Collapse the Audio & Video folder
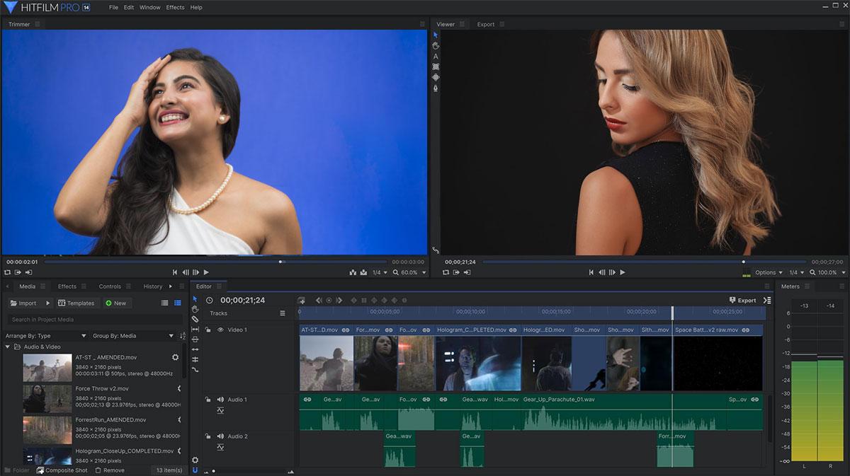Image resolution: width=850 pixels, height=476 pixels. point(8,347)
